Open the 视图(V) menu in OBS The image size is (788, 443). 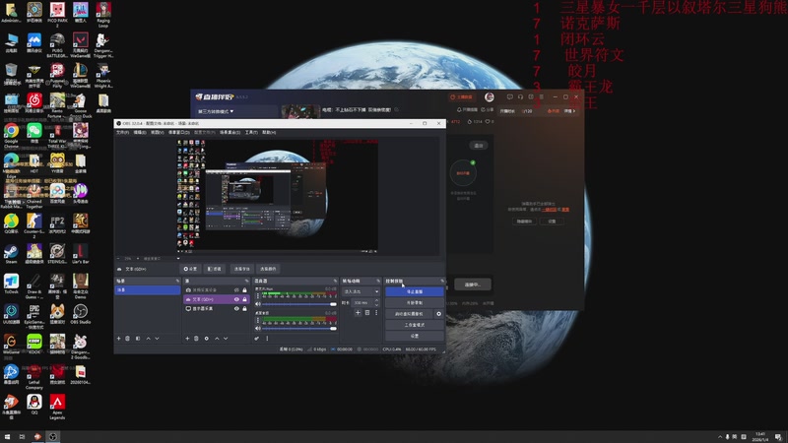pyautogui.click(x=158, y=133)
